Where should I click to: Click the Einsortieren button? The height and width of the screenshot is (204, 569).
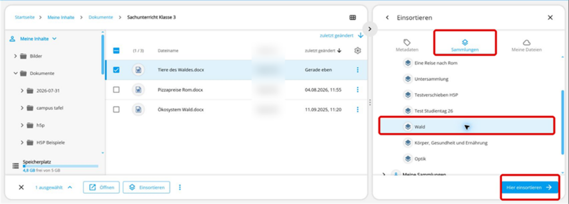147,187
